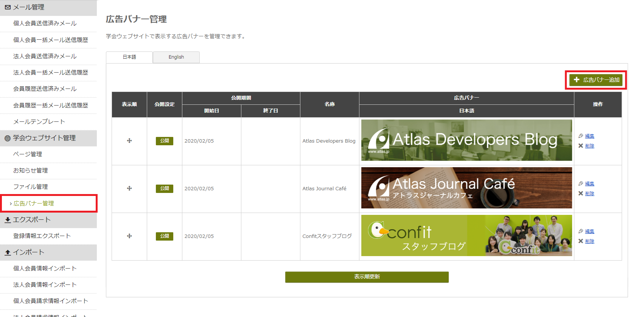
Task: Click the envelope icon beside メール管理
Action: (8, 7)
